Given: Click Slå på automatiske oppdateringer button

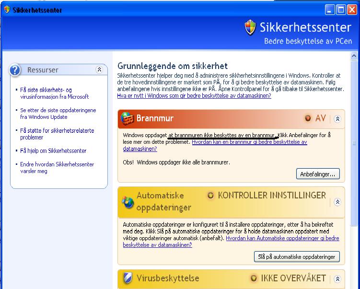Looking at the screenshot, I should [x=297, y=256].
